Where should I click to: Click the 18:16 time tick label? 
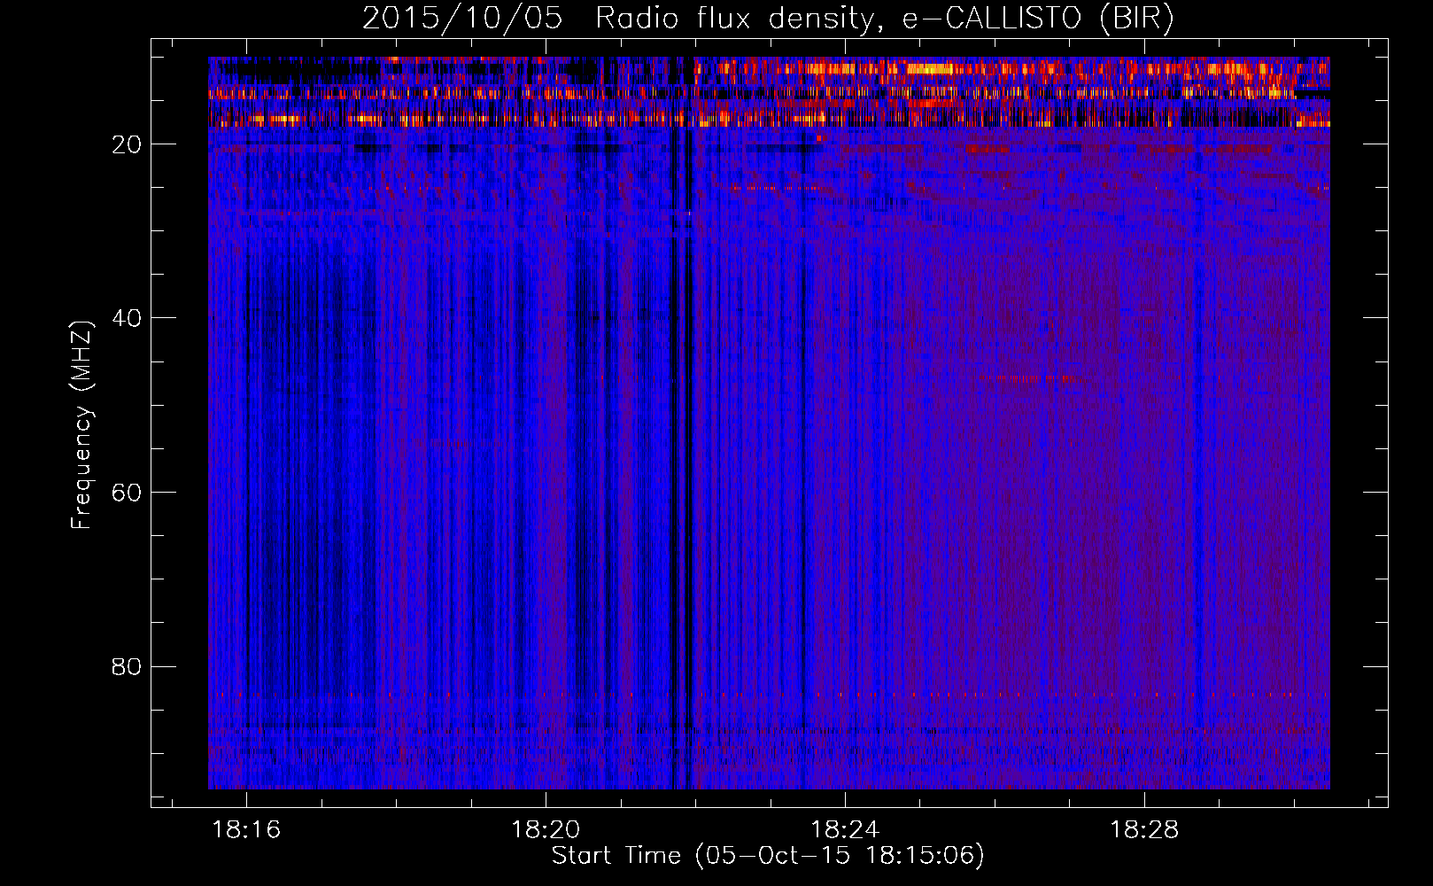pyautogui.click(x=247, y=829)
